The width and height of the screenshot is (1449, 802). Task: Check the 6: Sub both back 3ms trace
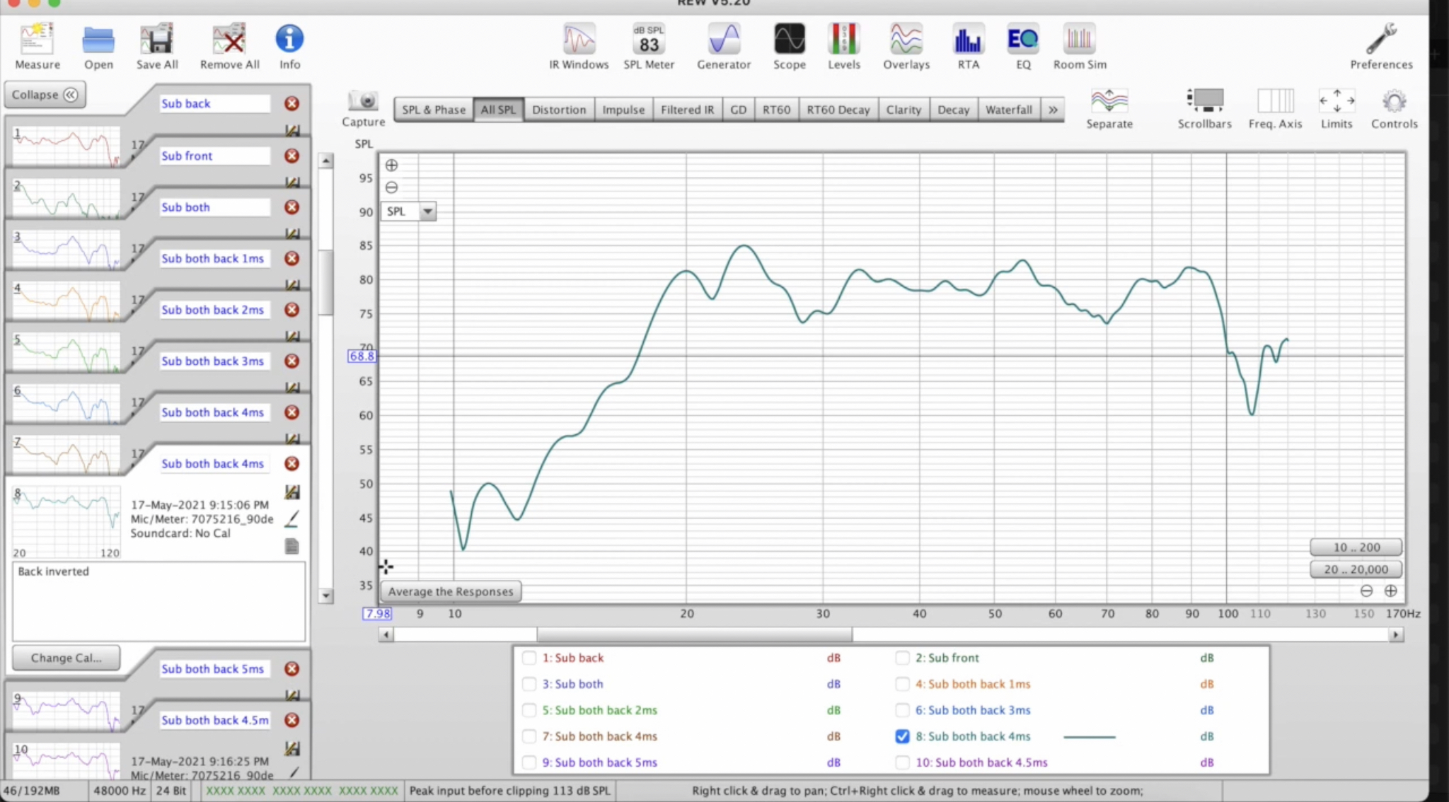pyautogui.click(x=902, y=710)
